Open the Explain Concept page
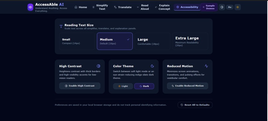Image resolution: width=268 pixels, height=121 pixels. 163,7
